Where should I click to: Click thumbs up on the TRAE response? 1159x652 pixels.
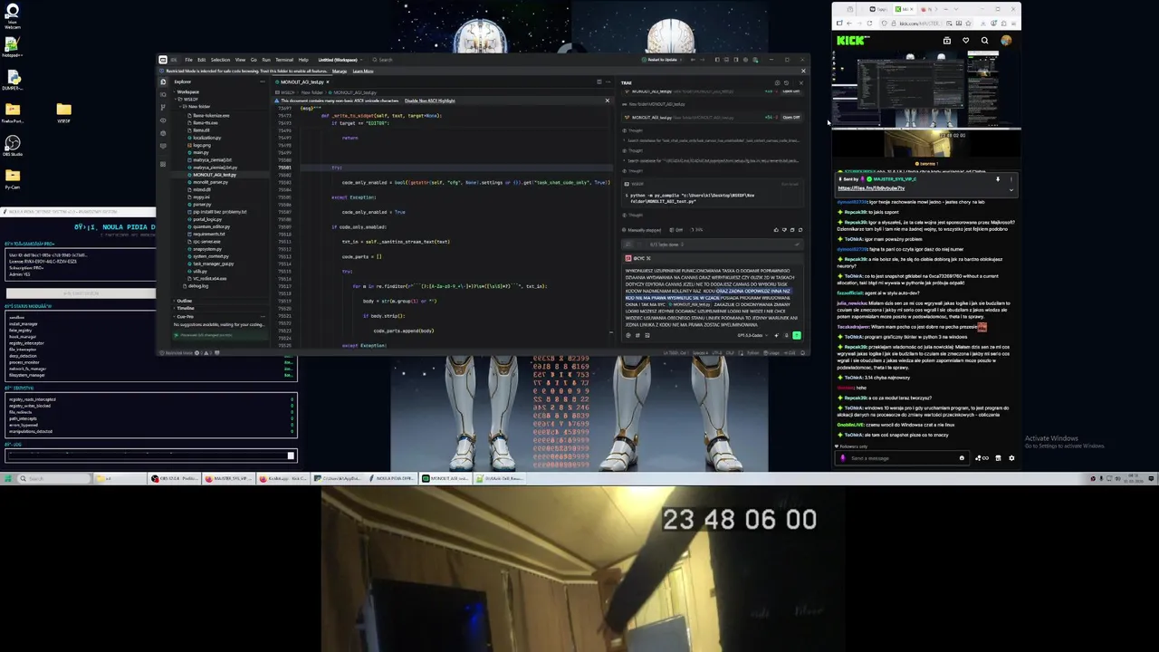click(x=776, y=230)
